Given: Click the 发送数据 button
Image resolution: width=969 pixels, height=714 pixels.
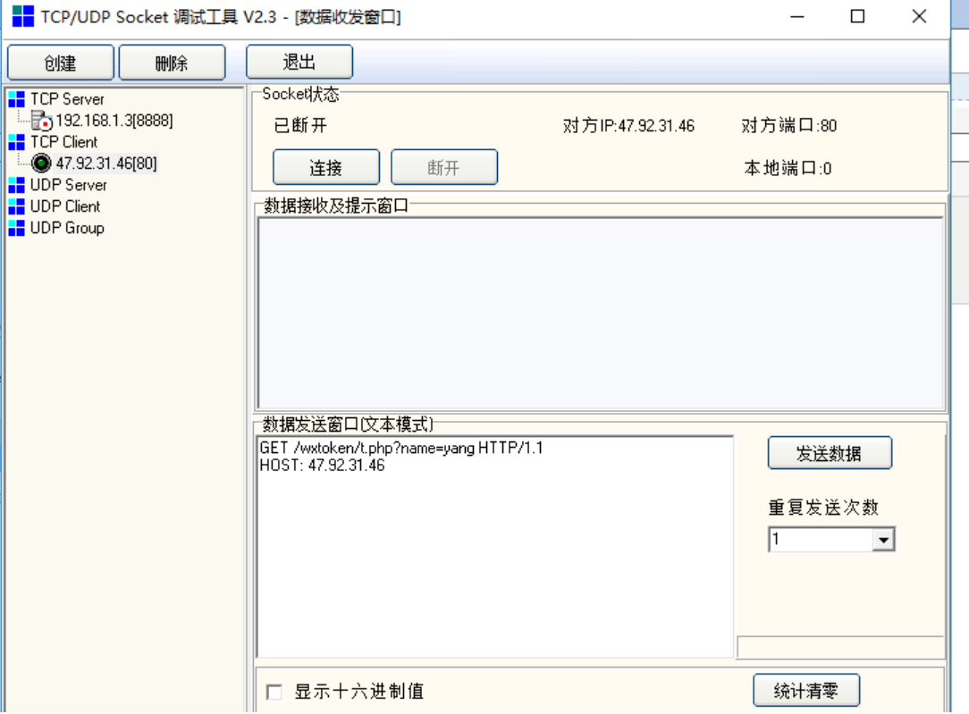Looking at the screenshot, I should (829, 454).
